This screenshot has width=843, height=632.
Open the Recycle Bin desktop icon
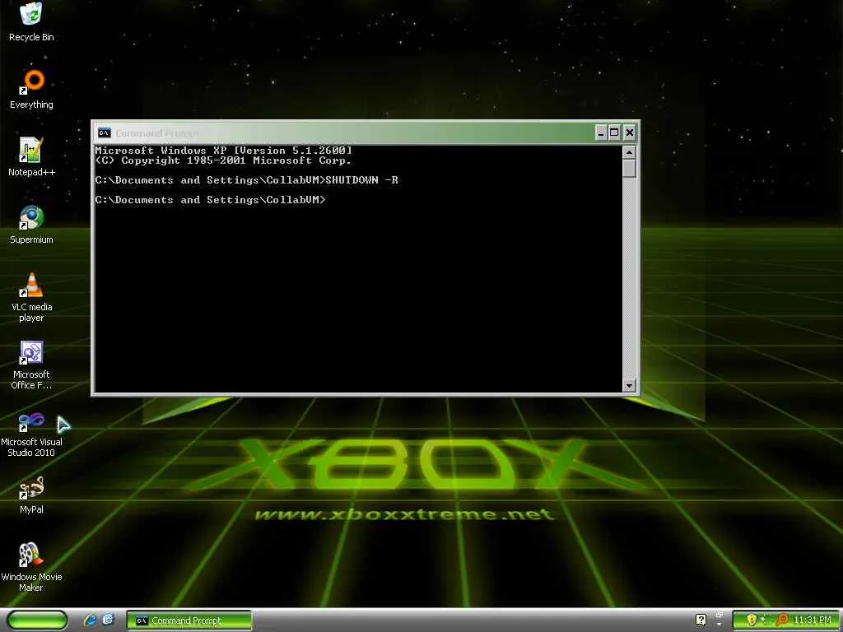[31, 21]
